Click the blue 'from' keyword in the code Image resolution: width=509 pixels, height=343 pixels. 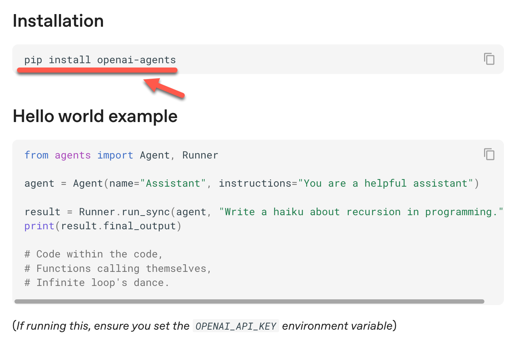click(36, 155)
